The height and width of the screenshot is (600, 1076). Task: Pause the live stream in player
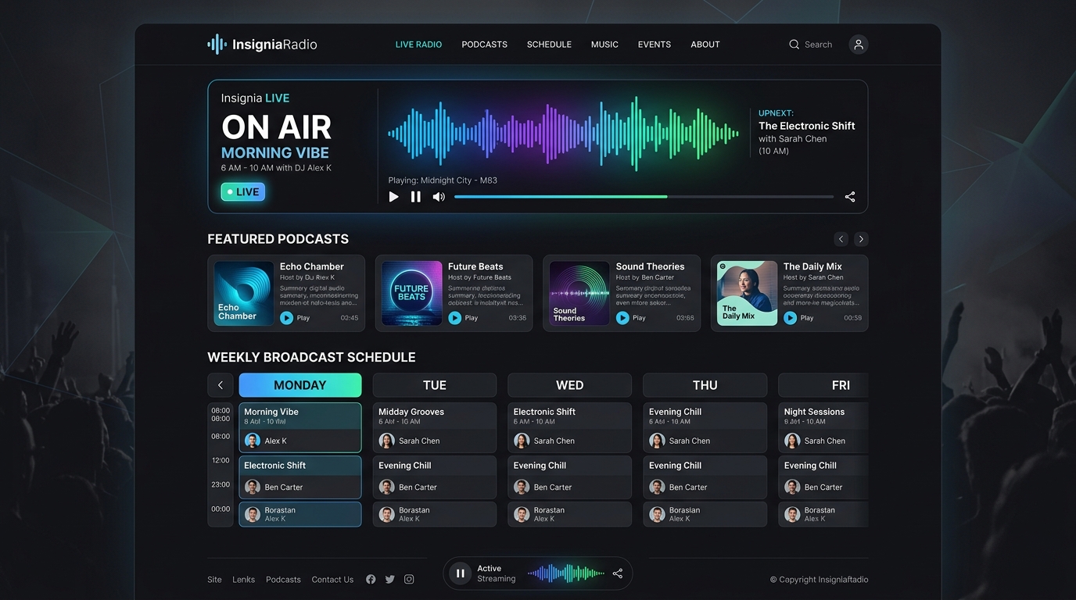tap(416, 197)
